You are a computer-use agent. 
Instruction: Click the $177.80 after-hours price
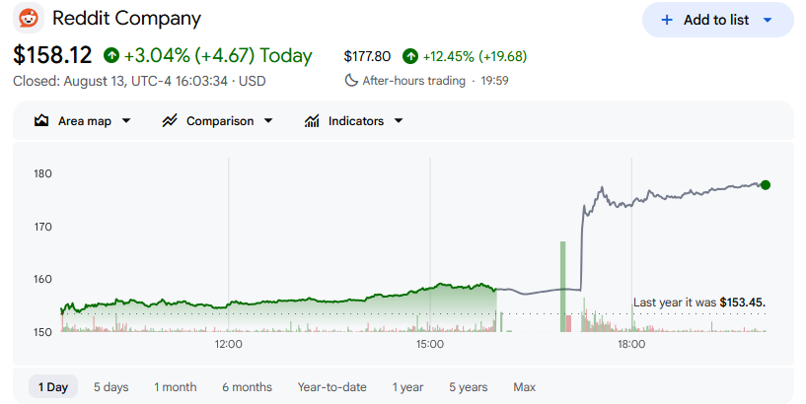pos(367,56)
